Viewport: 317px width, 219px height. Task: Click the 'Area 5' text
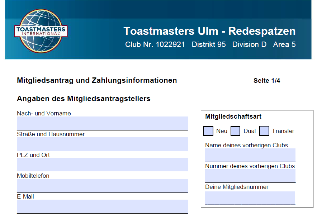[x=284, y=44]
